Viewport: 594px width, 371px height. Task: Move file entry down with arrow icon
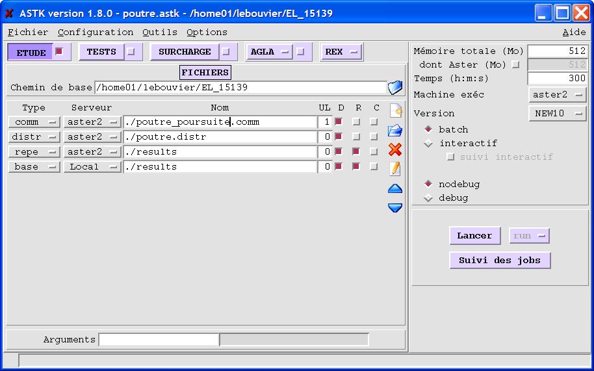click(x=395, y=208)
